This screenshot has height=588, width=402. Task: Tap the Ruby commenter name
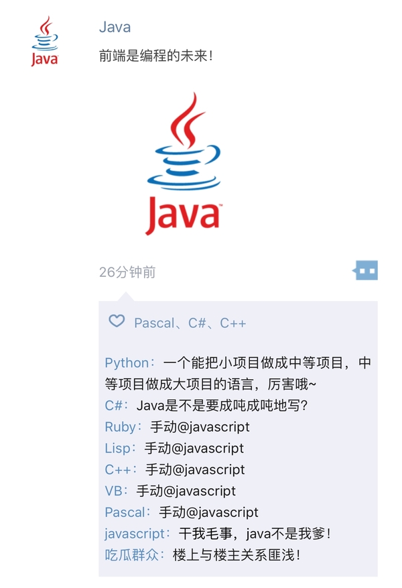120,426
